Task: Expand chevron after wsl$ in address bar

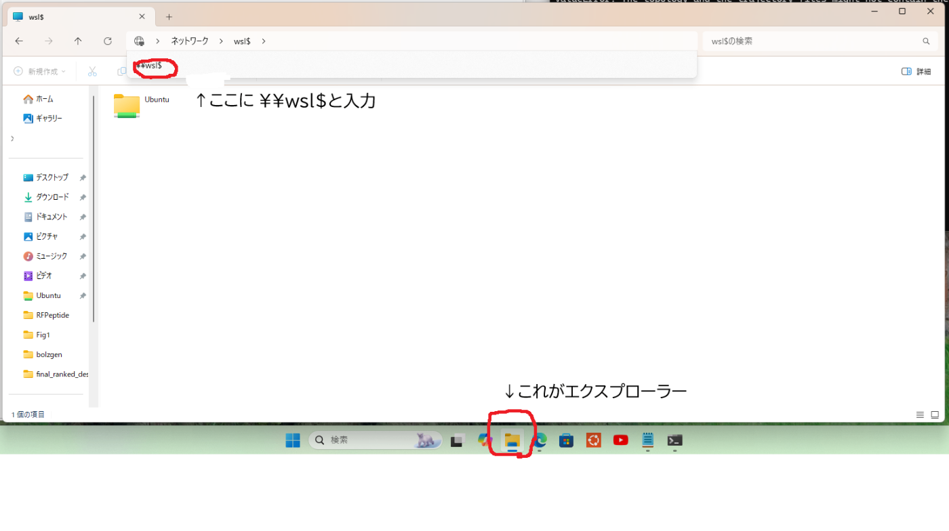Action: [x=264, y=41]
